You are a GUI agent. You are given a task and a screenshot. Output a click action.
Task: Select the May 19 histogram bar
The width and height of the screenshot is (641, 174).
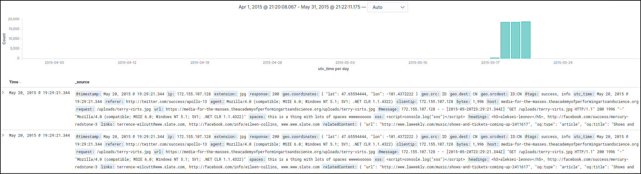(x=515, y=40)
